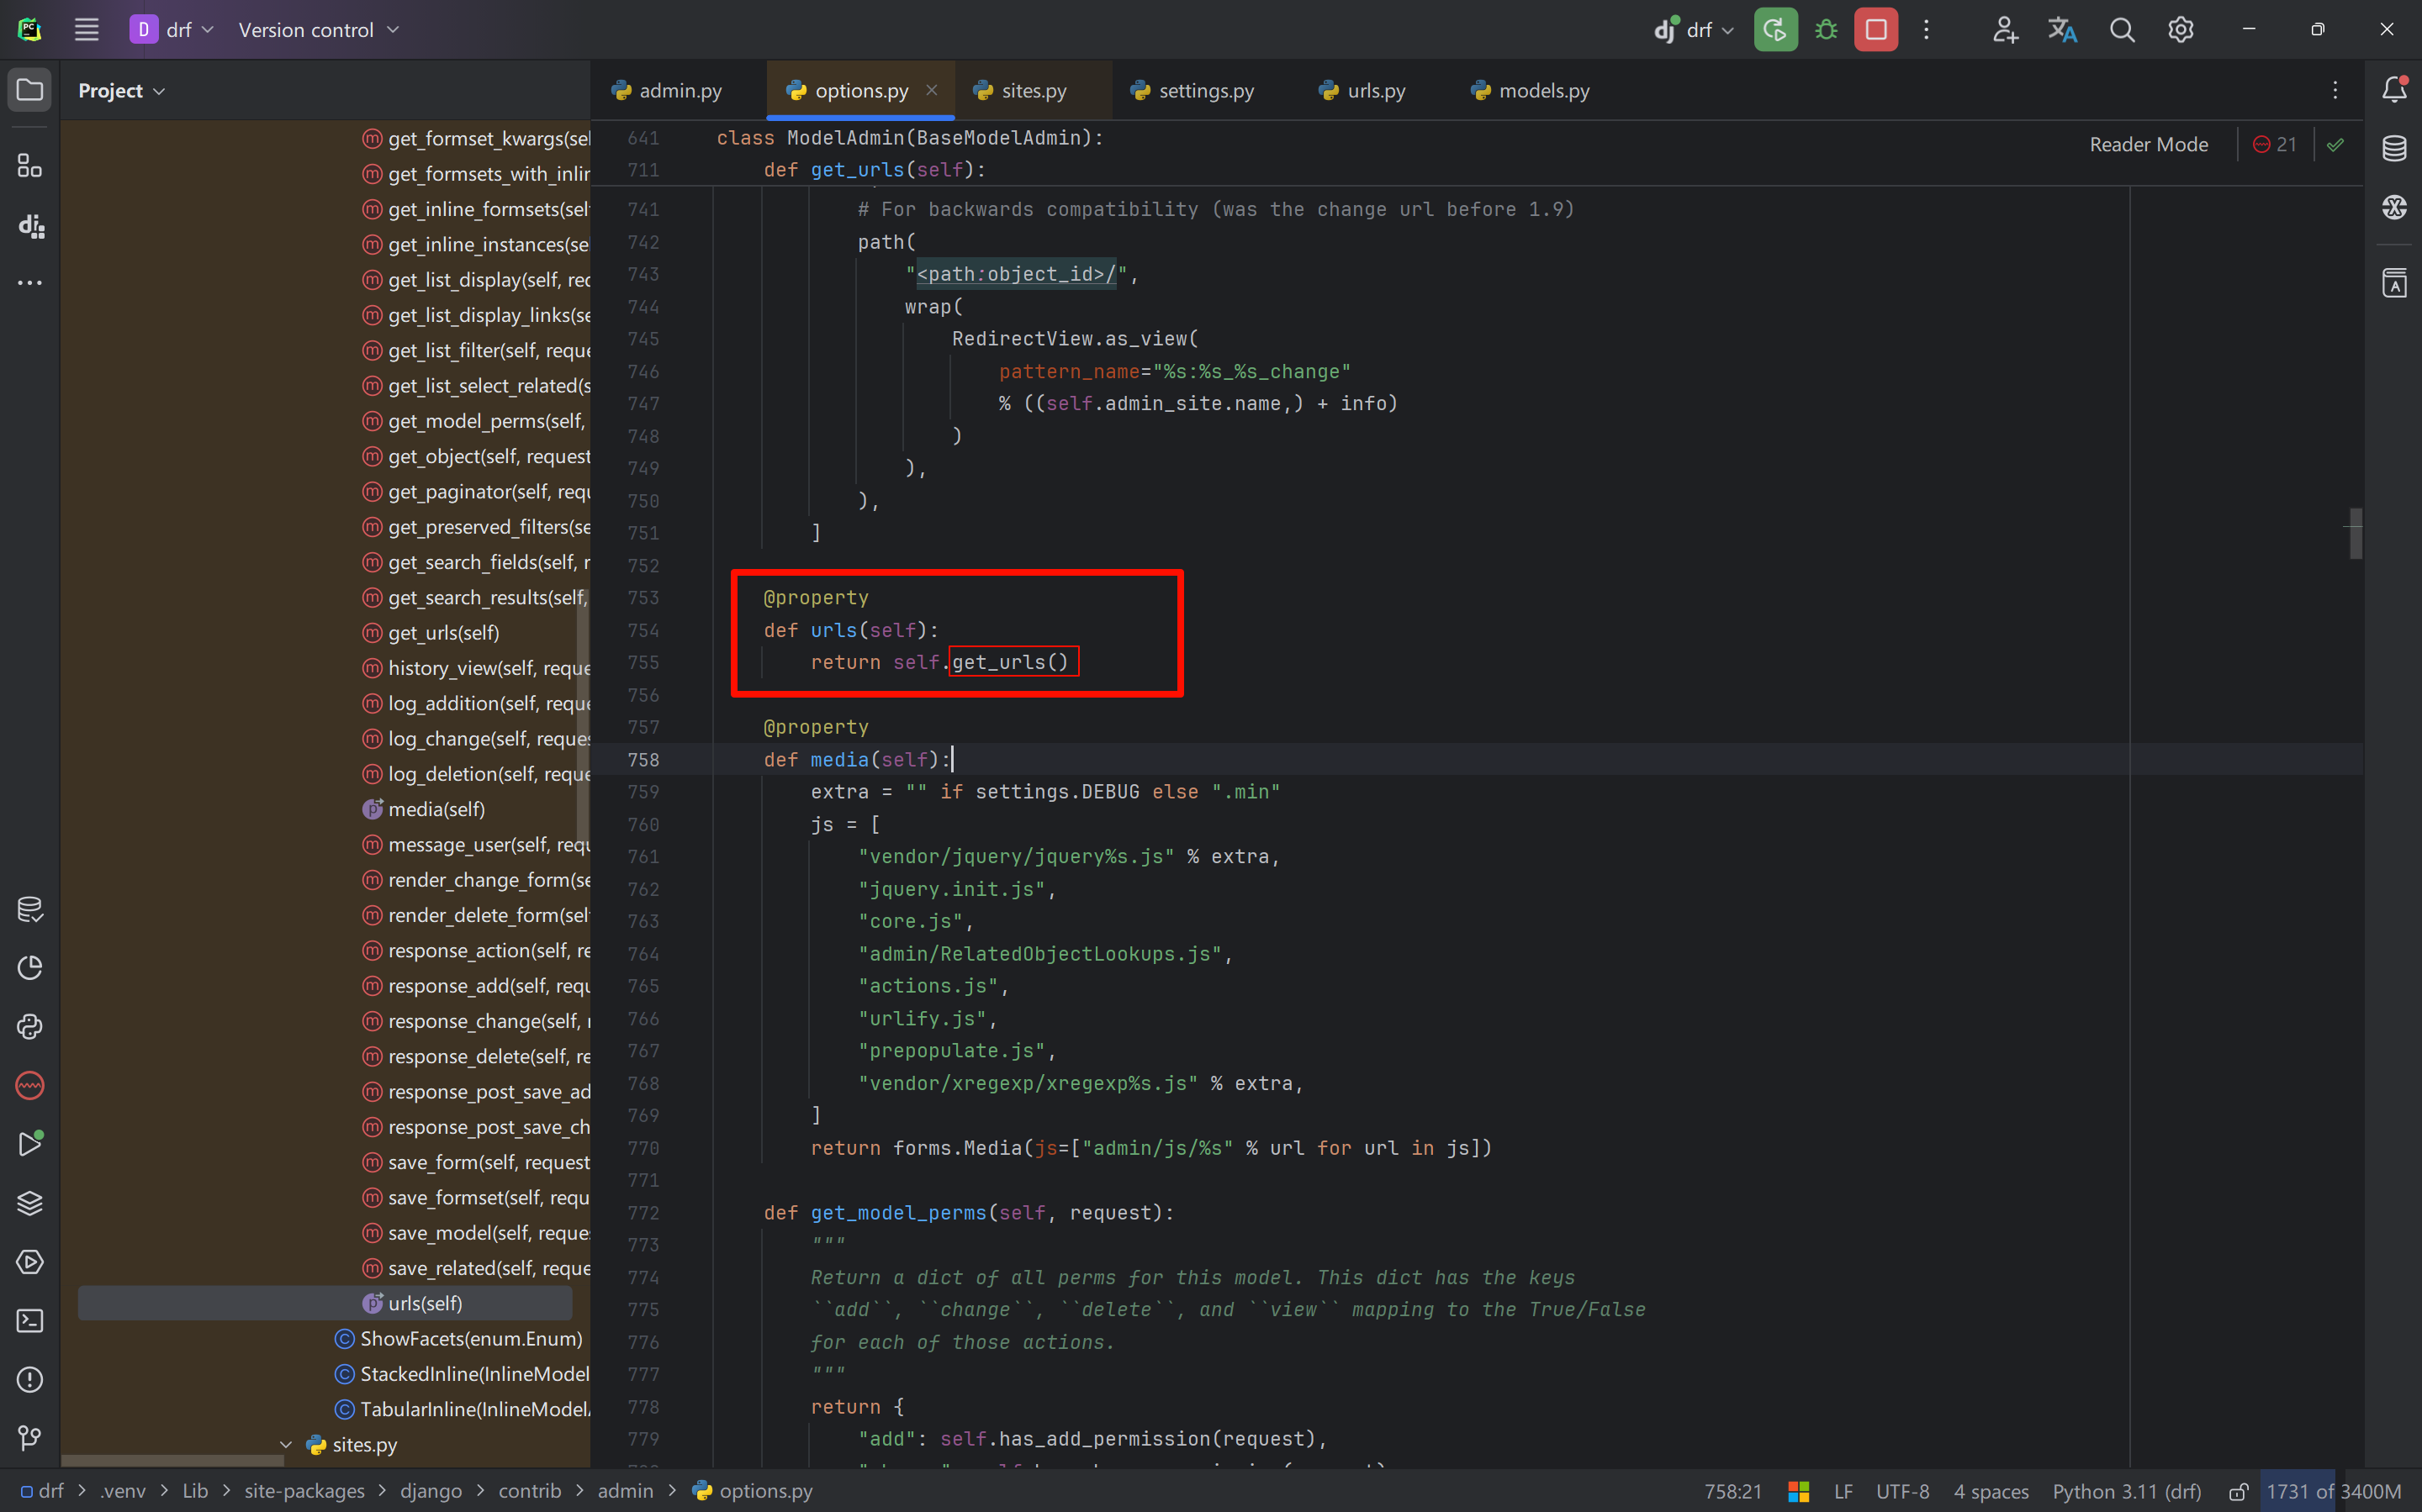Viewport: 2422px width, 1512px height.
Task: Open the drf run configuration dropdown
Action: click(1699, 30)
